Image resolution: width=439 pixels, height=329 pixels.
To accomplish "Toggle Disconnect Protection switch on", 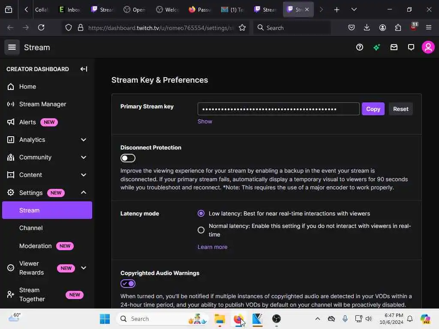I will click(128, 158).
